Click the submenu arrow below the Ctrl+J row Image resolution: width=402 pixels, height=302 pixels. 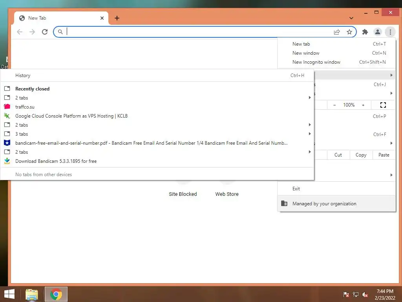click(x=391, y=93)
